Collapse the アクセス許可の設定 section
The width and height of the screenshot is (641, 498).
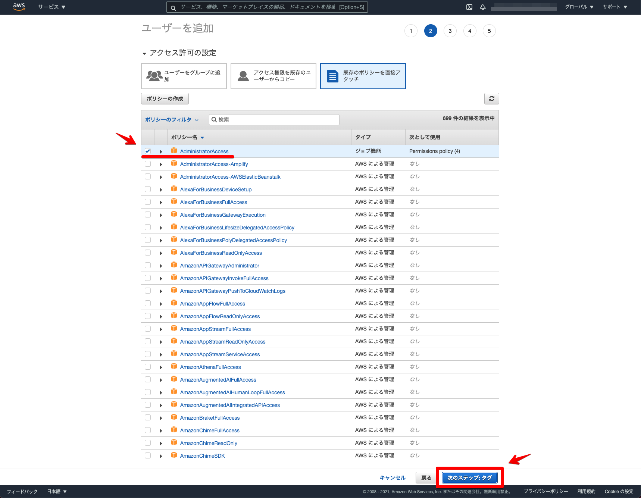[144, 54]
